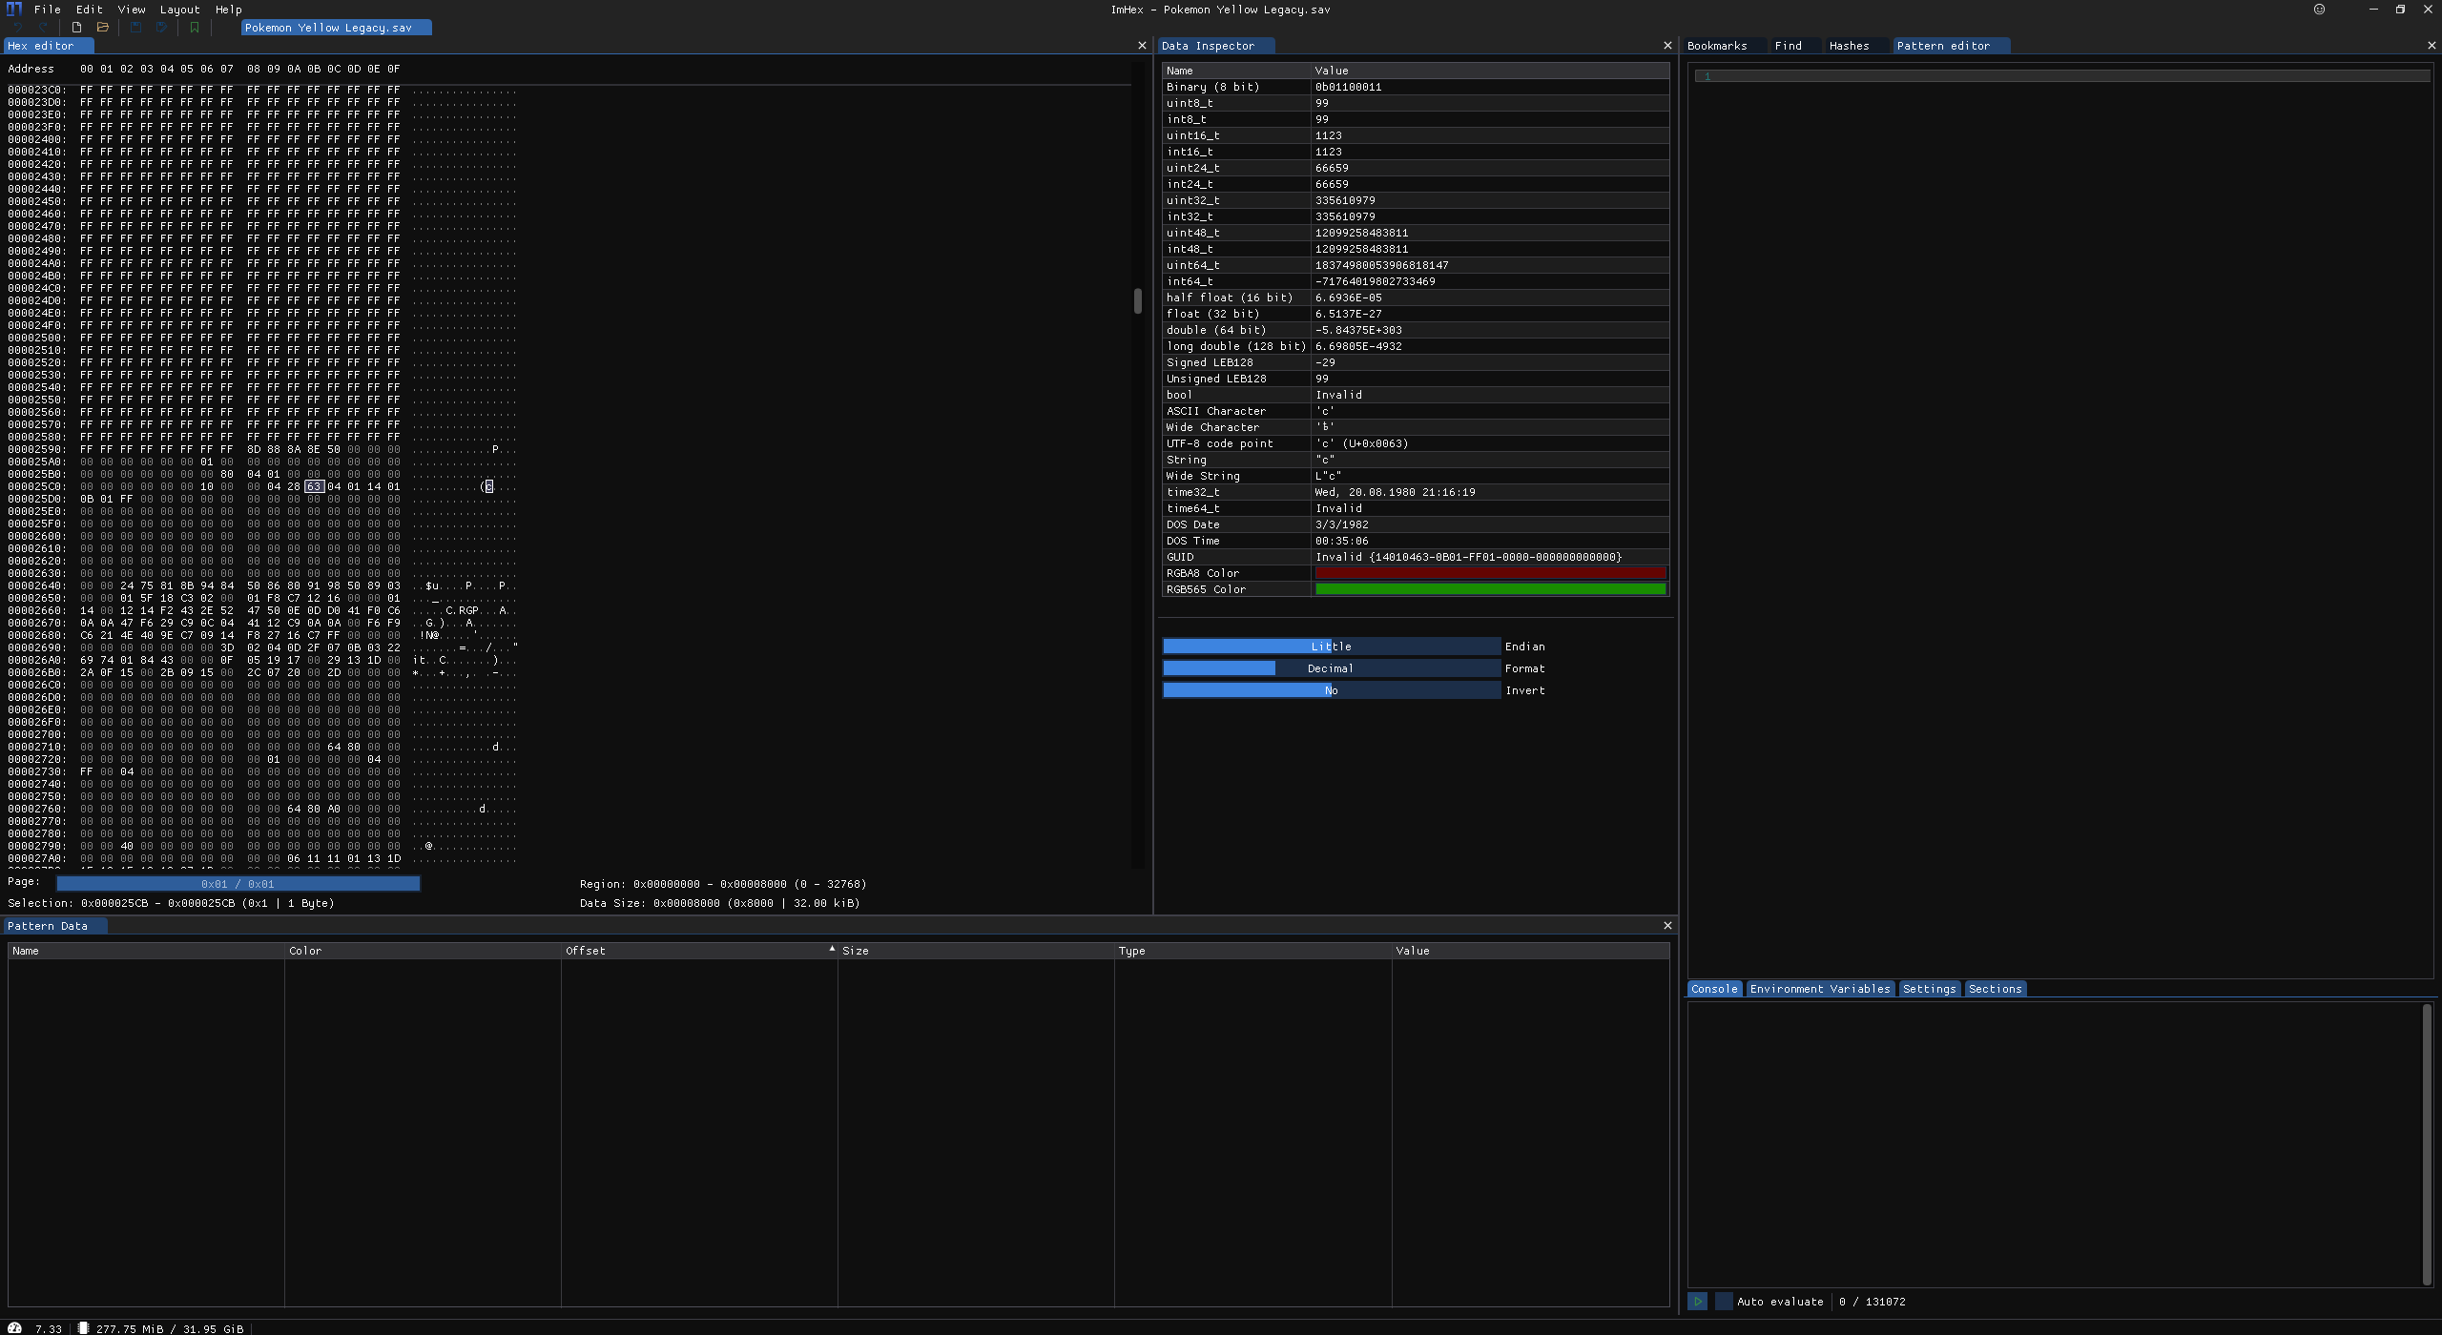Click the Page slider in hex editor
This screenshot has width=2442, height=1335.
coord(238,884)
